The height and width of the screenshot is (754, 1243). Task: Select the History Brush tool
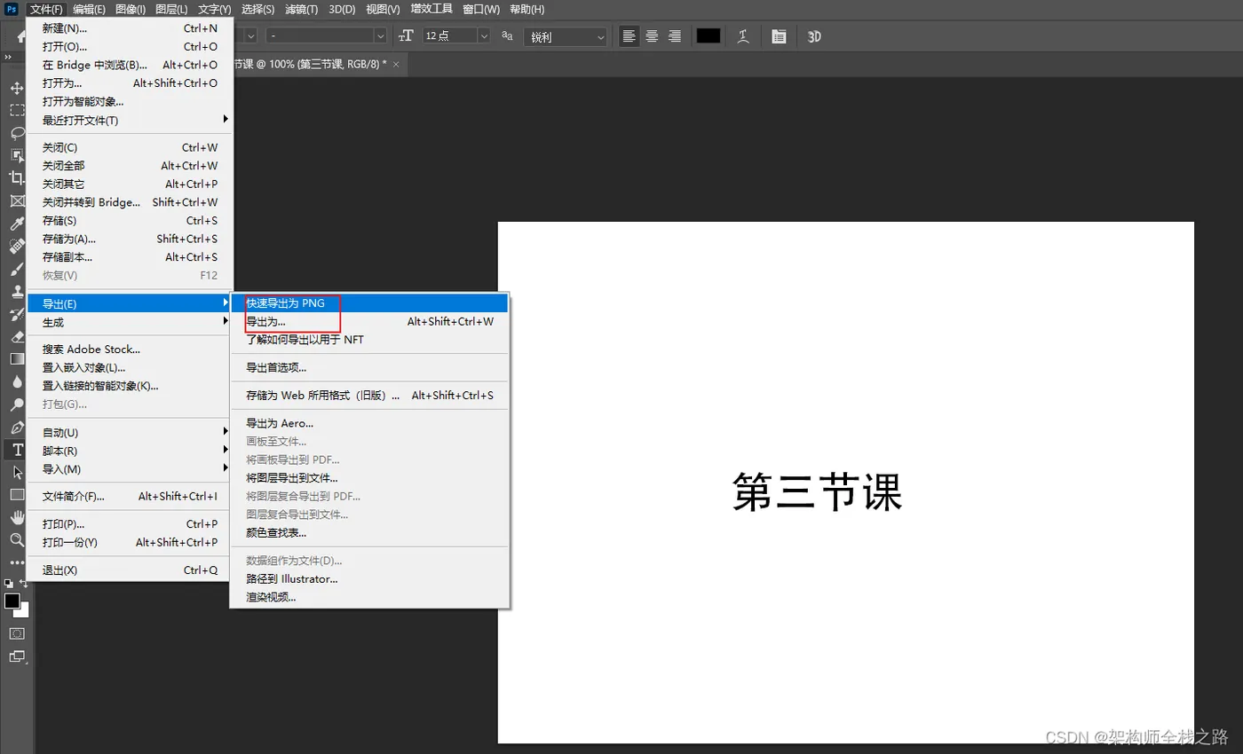point(17,314)
